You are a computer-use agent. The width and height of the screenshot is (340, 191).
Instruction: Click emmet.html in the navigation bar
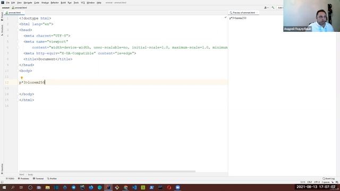tap(20, 7)
